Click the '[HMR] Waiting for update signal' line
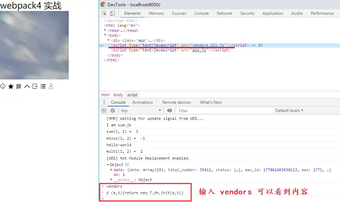This screenshot has width=340, height=202. click(x=155, y=118)
